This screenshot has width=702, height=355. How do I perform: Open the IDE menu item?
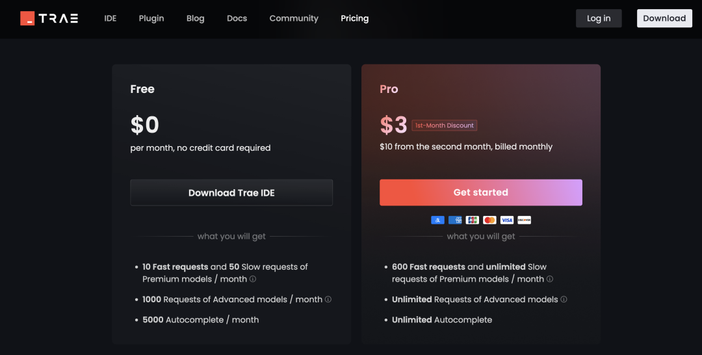pyautogui.click(x=110, y=18)
